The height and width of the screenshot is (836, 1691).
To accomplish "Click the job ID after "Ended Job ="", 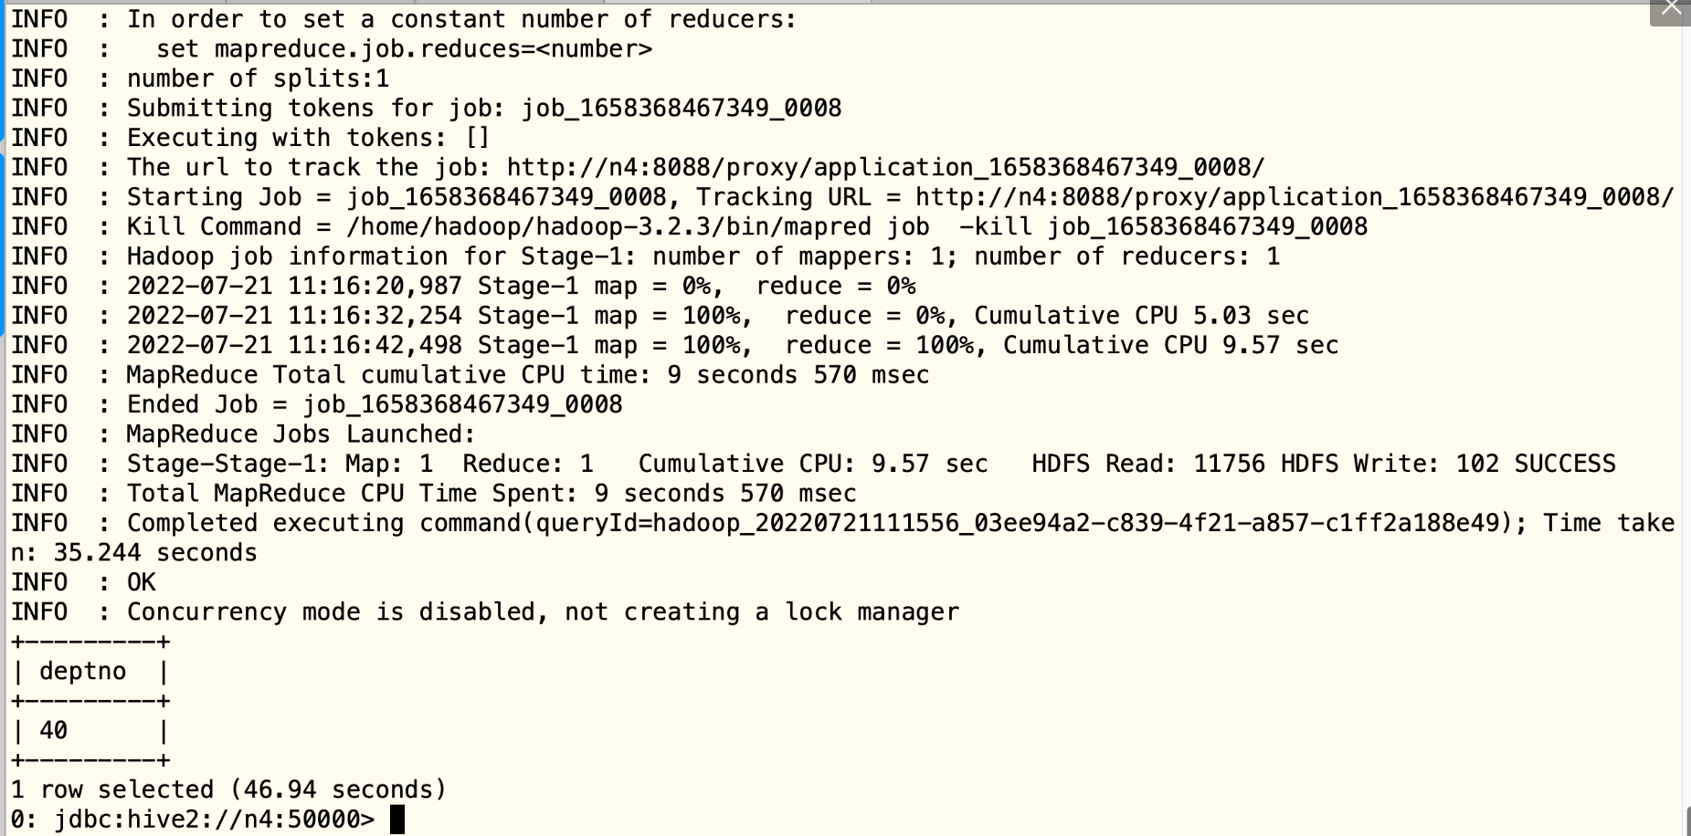I will point(462,404).
